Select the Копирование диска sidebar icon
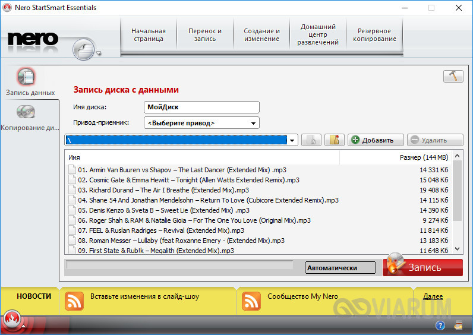The height and width of the screenshot is (335, 473). tap(26, 112)
